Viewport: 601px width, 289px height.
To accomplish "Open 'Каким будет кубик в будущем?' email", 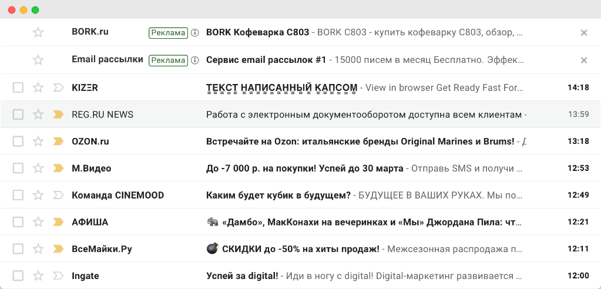I will click(x=278, y=196).
